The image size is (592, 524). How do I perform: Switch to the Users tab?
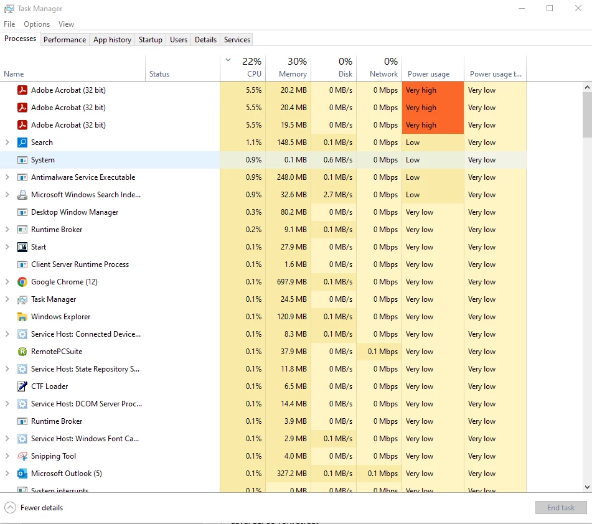[x=179, y=40]
